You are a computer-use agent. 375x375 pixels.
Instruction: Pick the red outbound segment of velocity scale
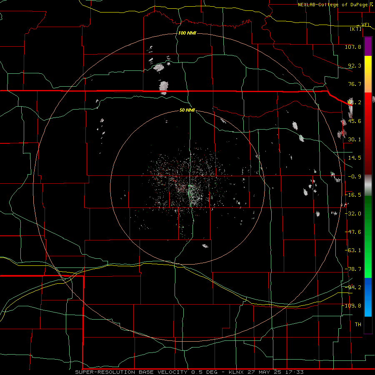368,133
